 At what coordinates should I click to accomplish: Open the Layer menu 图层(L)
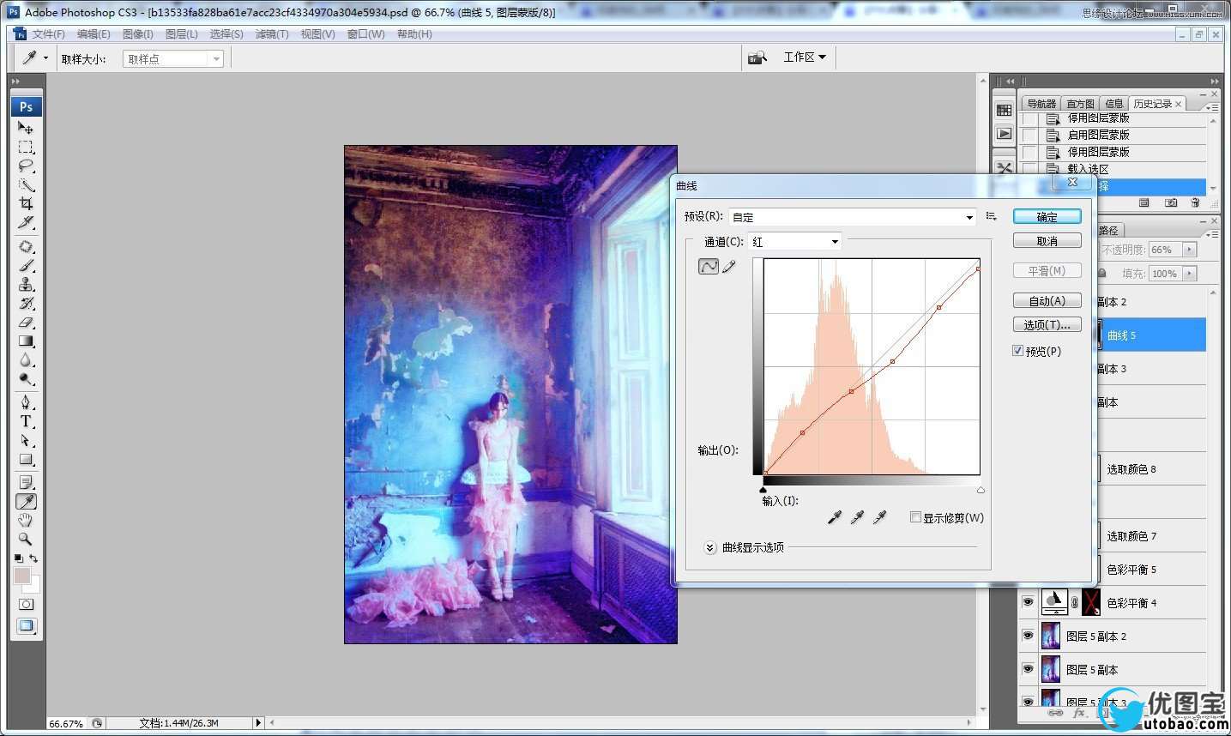[182, 34]
